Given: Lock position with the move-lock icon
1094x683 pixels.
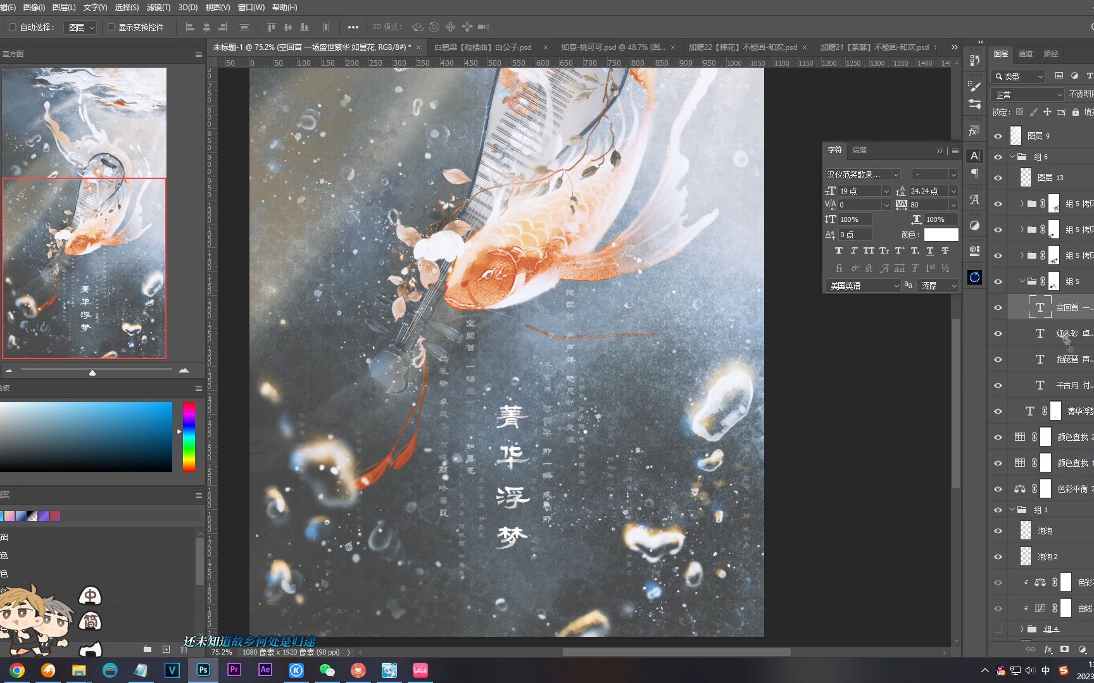Looking at the screenshot, I should [1047, 112].
